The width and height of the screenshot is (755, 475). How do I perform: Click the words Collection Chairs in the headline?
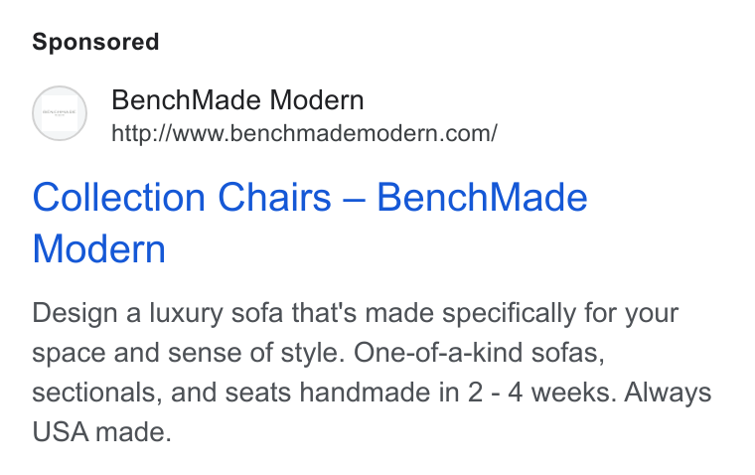coord(182,198)
